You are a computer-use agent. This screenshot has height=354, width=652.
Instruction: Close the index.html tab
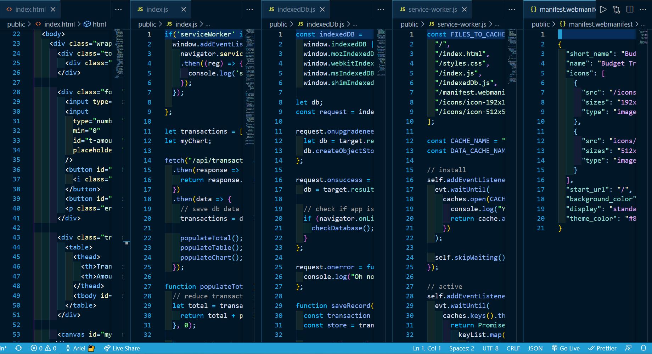(x=53, y=10)
